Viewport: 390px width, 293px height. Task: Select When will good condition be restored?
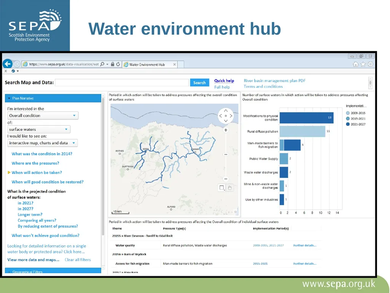pos(48,182)
